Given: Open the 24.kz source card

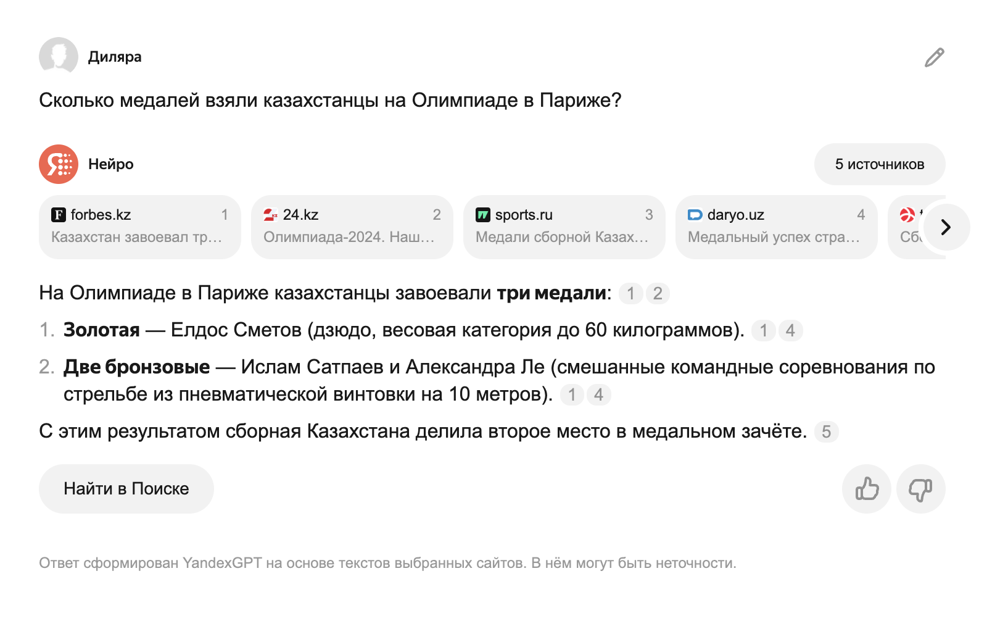Looking at the screenshot, I should click(x=352, y=227).
